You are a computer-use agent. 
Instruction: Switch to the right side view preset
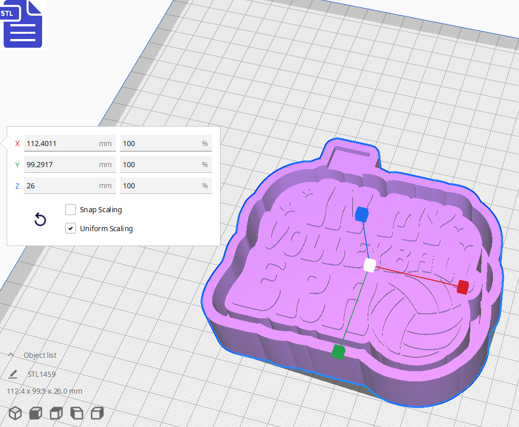coord(97,413)
